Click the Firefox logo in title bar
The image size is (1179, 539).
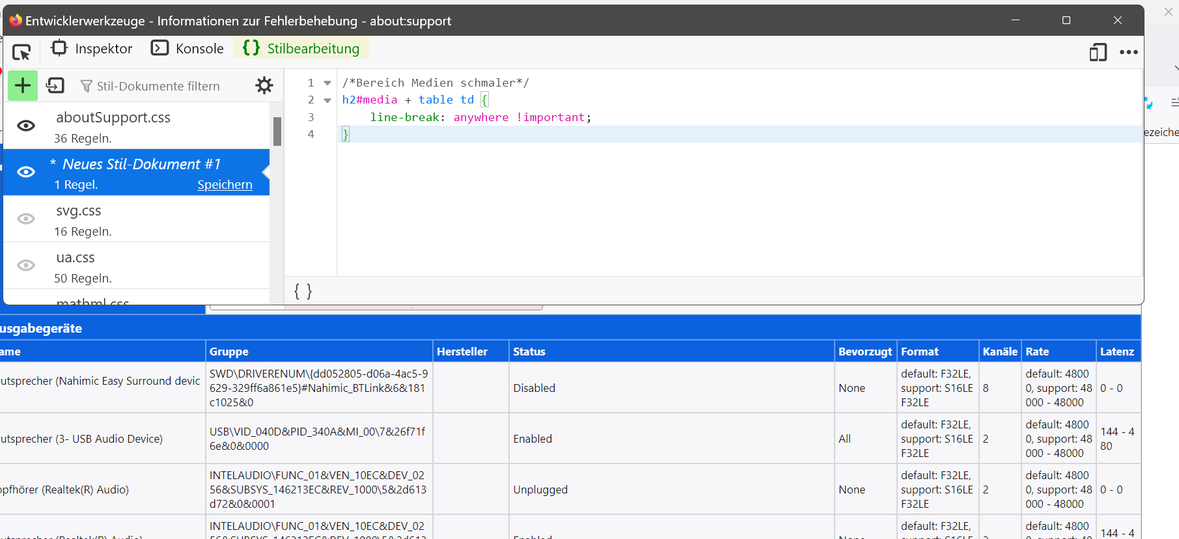click(x=15, y=20)
